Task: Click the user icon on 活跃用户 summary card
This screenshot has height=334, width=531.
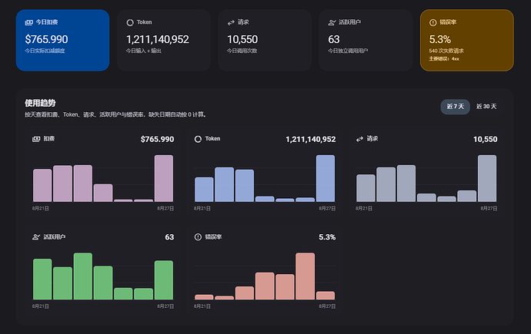Action: click(x=332, y=22)
